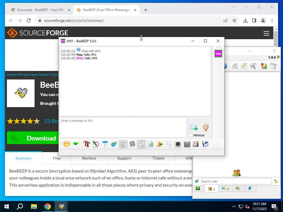Open the Windows Start menu
Viewport: 283px width, 212px height.
coord(7,206)
